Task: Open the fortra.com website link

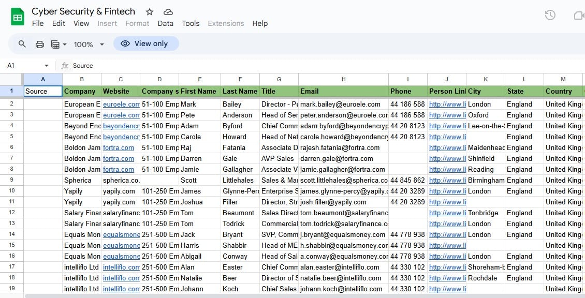Action: click(119, 147)
